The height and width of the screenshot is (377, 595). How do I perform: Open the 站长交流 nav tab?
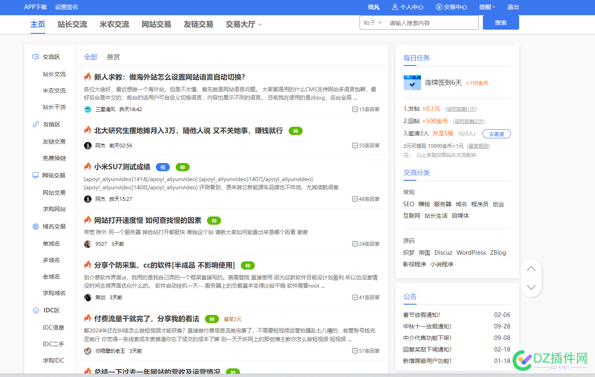pos(73,24)
